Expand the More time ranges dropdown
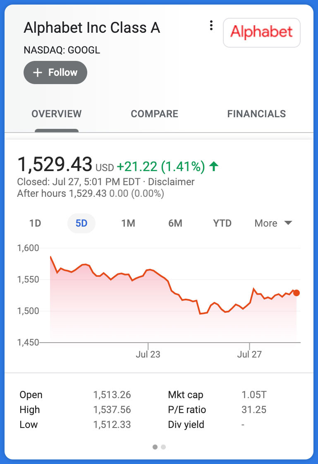 point(266,223)
